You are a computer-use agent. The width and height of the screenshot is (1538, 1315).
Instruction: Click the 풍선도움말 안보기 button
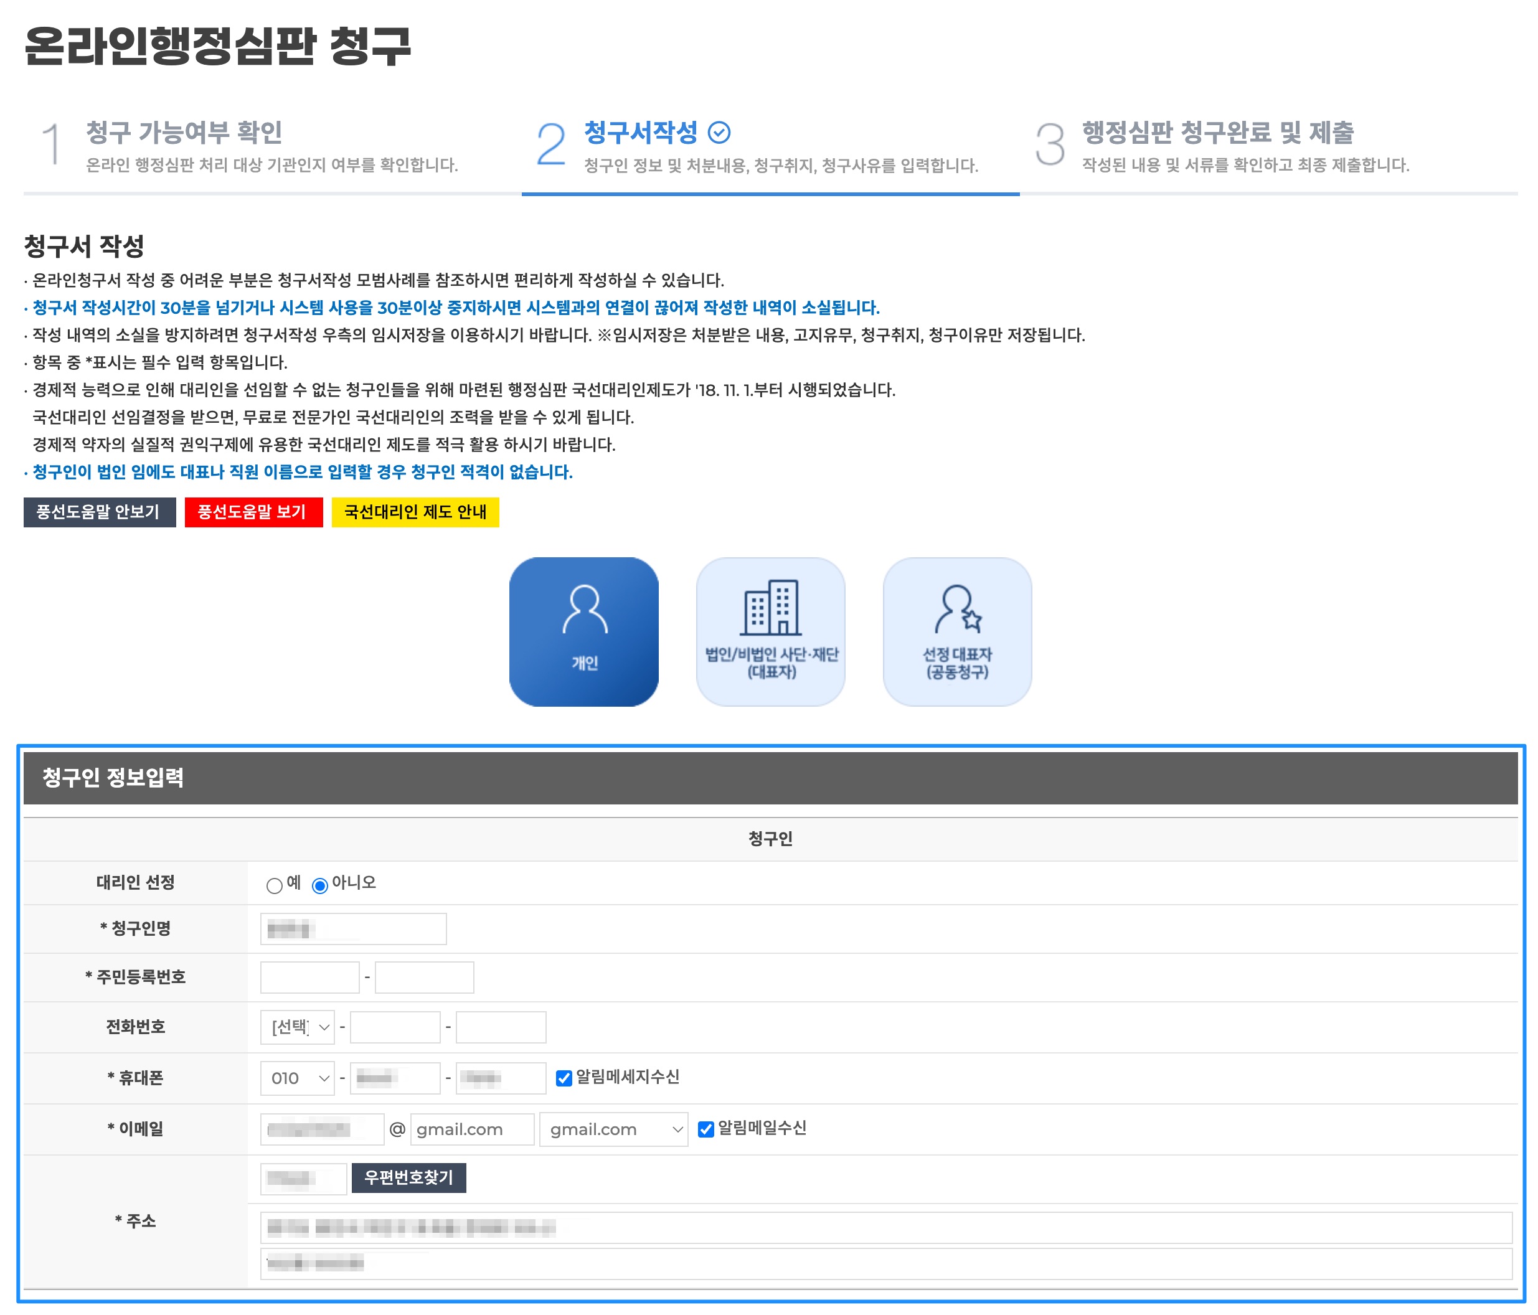pyautogui.click(x=100, y=512)
